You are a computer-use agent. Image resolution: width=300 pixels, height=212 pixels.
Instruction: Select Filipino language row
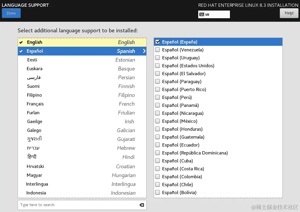pos(82,95)
